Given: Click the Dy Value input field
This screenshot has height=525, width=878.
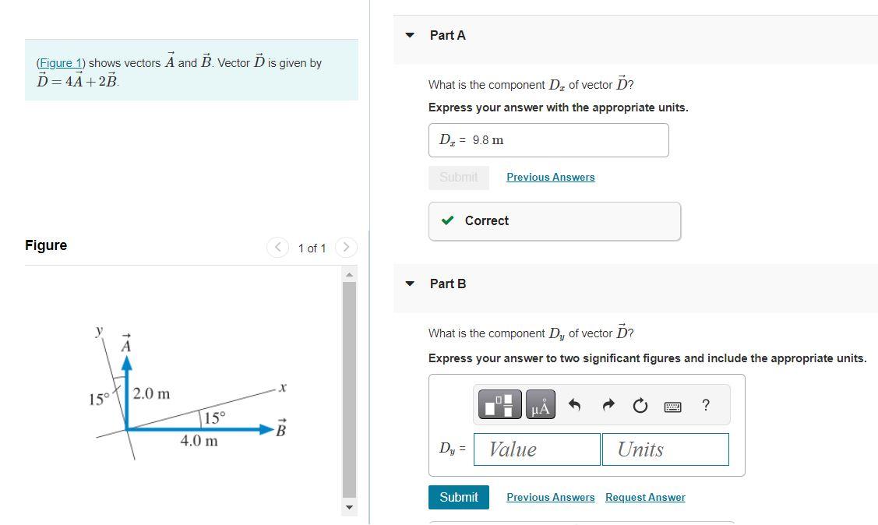Looking at the screenshot, I should (537, 449).
